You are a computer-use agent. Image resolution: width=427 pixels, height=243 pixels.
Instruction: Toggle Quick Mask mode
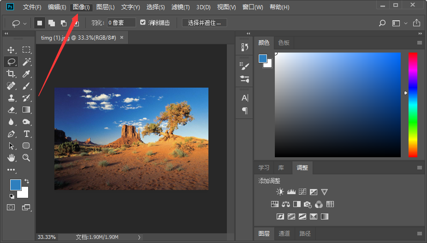11,207
